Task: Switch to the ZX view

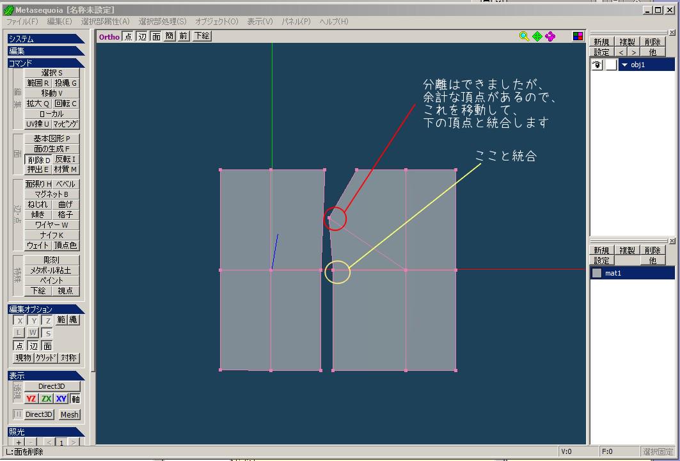Action: tap(46, 398)
